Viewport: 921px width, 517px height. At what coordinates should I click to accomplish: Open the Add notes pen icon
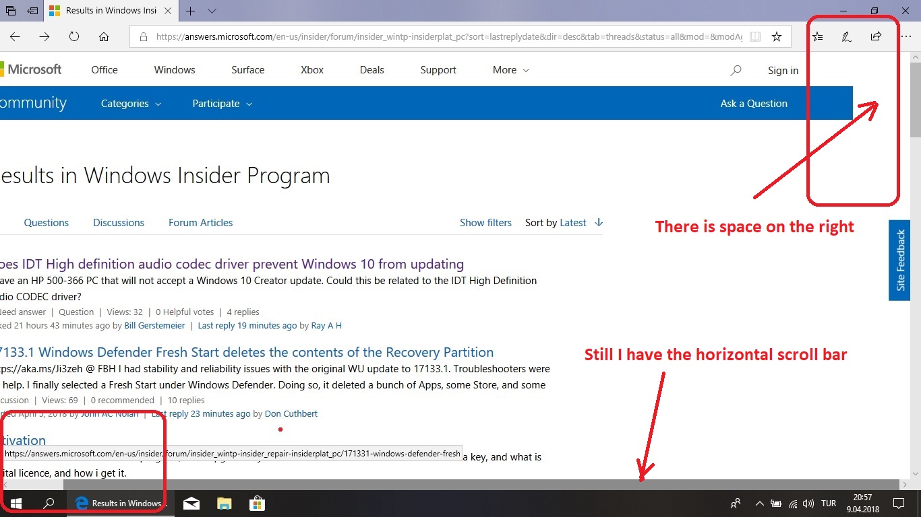[846, 37]
